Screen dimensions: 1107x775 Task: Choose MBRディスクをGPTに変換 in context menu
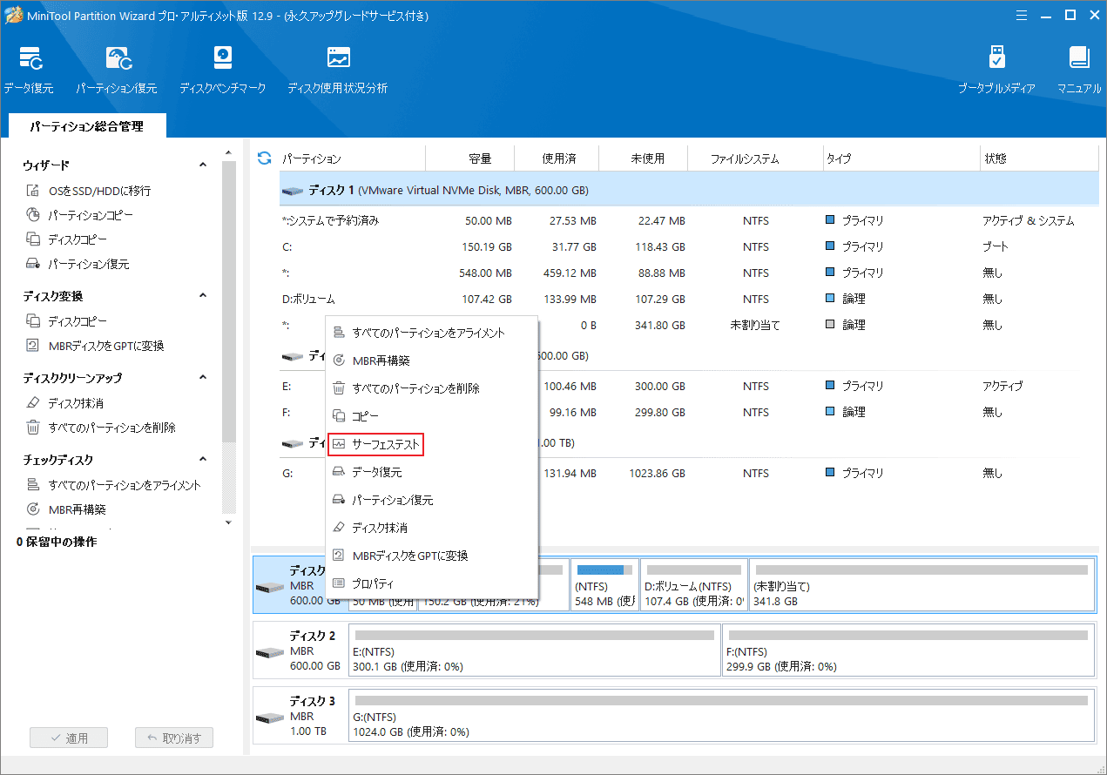(x=431, y=556)
